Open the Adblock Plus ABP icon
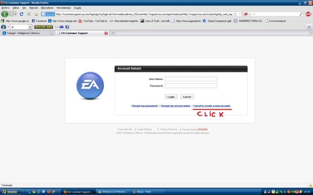Image resolution: width=313 pixels, height=195 pixels. tap(308, 14)
